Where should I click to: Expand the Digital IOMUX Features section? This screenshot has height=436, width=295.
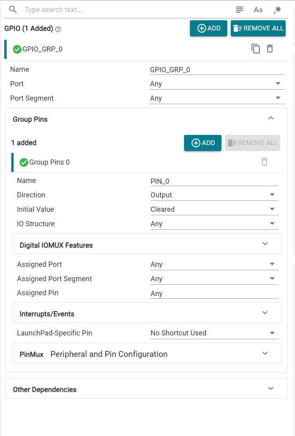[x=265, y=244]
